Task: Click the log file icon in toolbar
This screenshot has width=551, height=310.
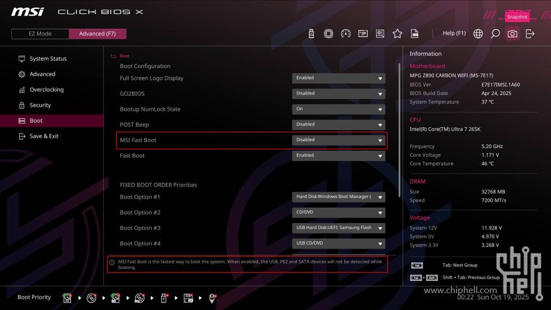Action: [414, 34]
